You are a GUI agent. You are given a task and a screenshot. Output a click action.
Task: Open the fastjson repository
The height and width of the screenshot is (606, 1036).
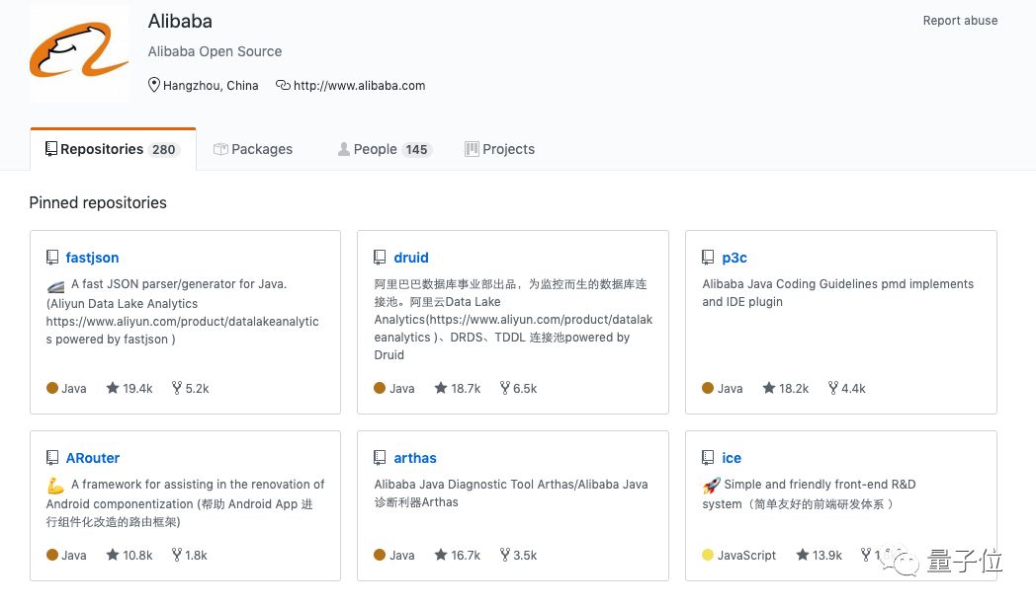click(x=92, y=258)
